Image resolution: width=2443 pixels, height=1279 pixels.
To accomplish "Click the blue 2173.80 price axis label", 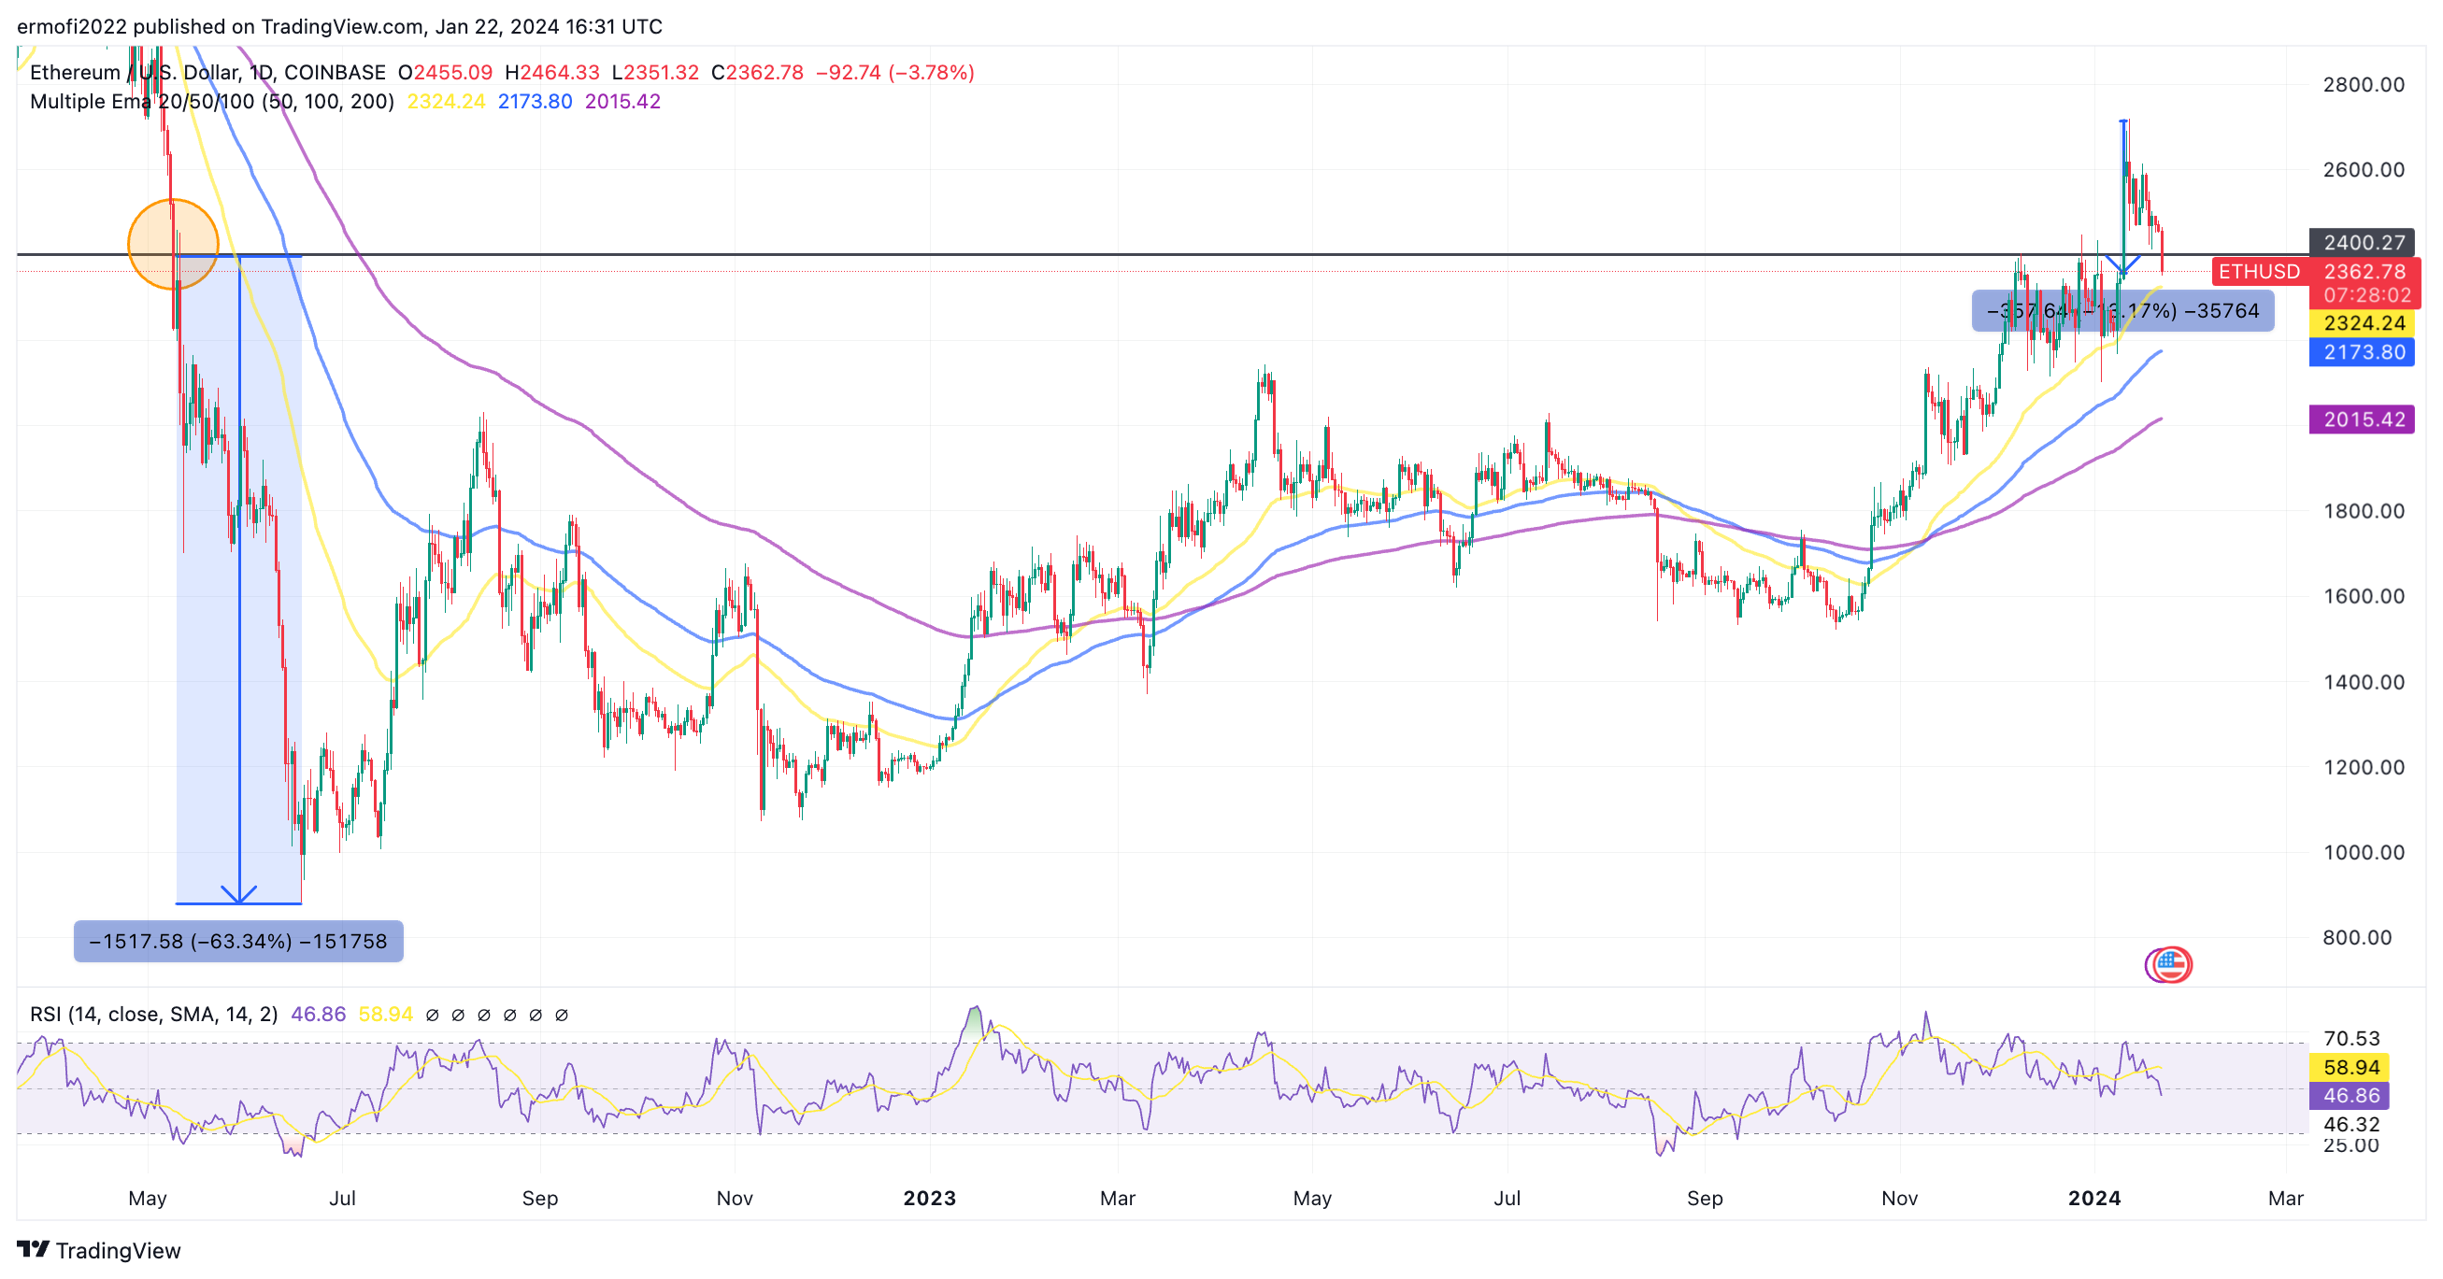I will 2362,353.
